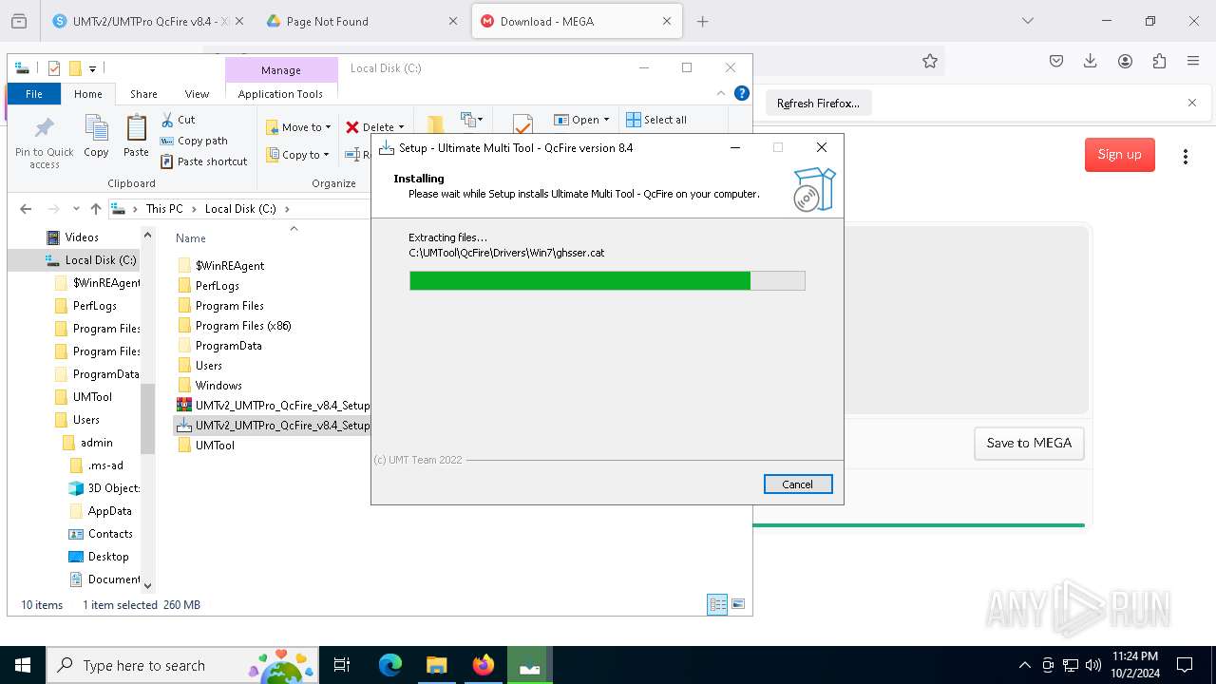Open the Windows Start menu
The height and width of the screenshot is (684, 1216).
tap(23, 666)
